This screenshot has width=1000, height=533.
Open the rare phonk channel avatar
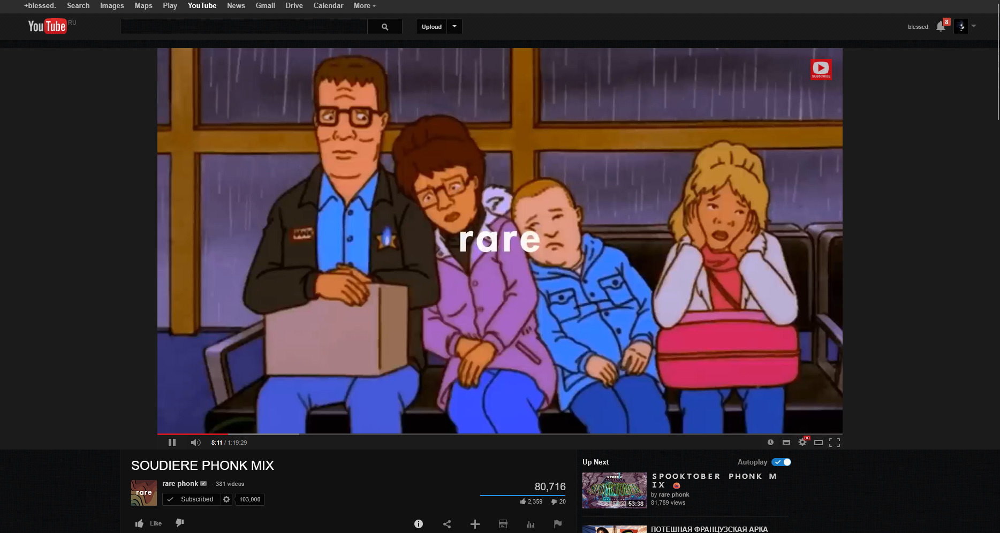[x=144, y=493]
